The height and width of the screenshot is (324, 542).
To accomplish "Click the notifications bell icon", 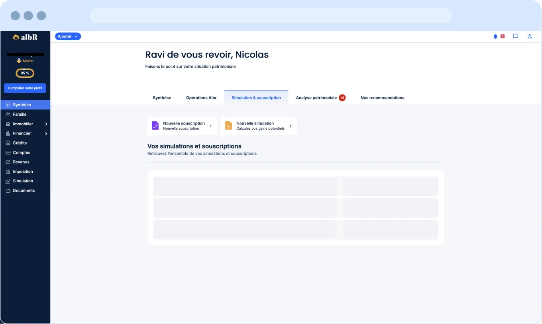I will tap(495, 36).
